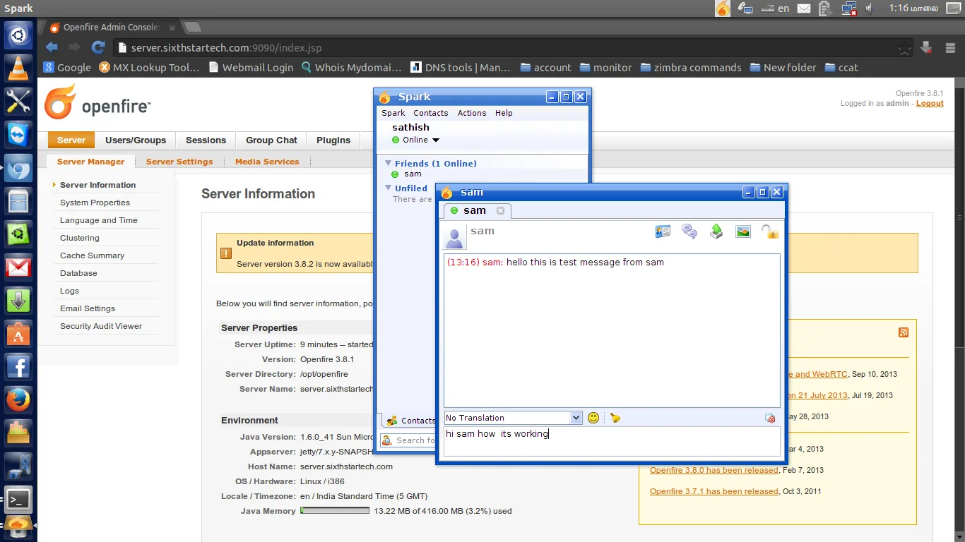Image resolution: width=965 pixels, height=542 pixels.
Task: Toggle the padlock encryption icon in chat
Action: click(769, 231)
